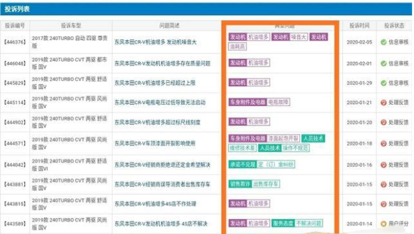
Task: Click red status icon for complaint 443815
Action: 383,204
